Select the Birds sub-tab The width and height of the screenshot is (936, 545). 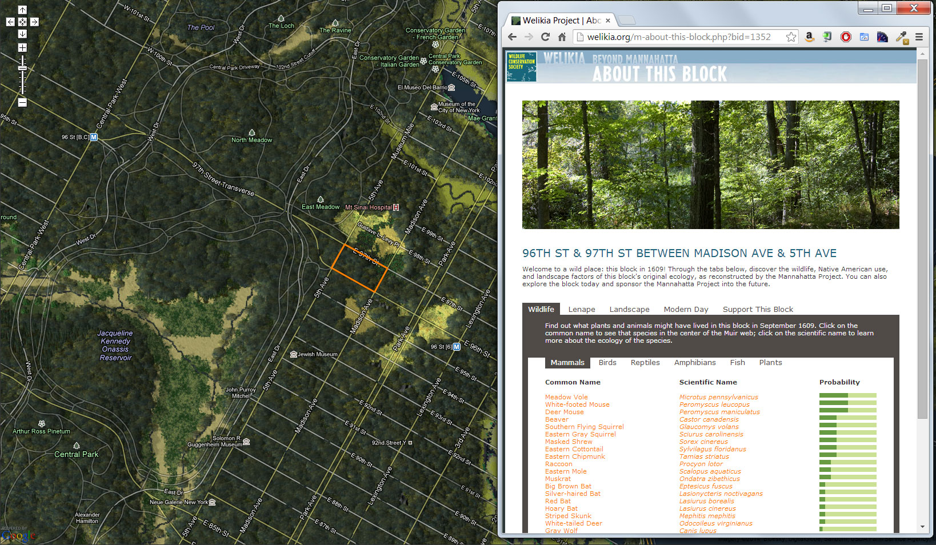click(607, 363)
